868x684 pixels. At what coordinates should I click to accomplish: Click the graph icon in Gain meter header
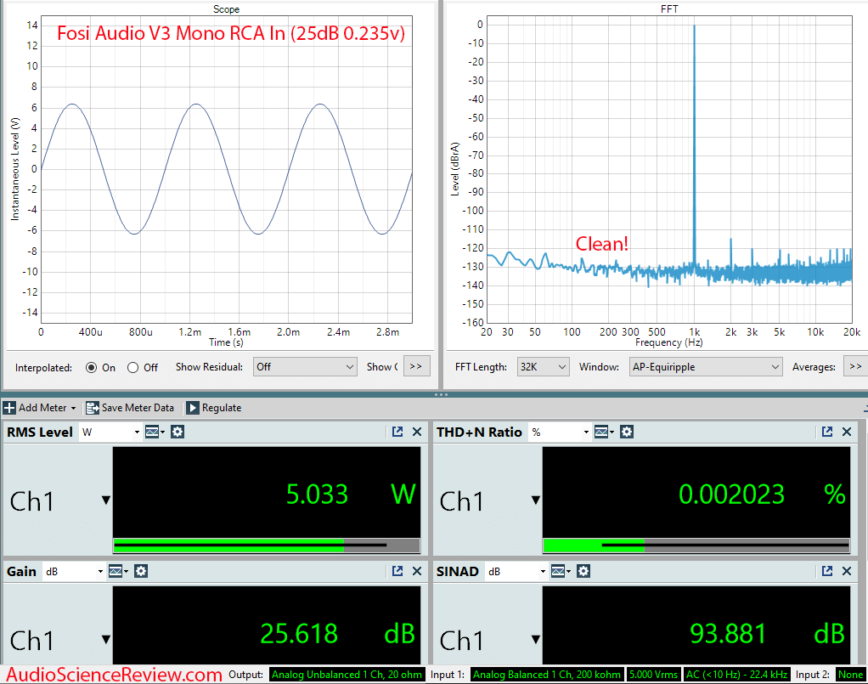(x=117, y=571)
